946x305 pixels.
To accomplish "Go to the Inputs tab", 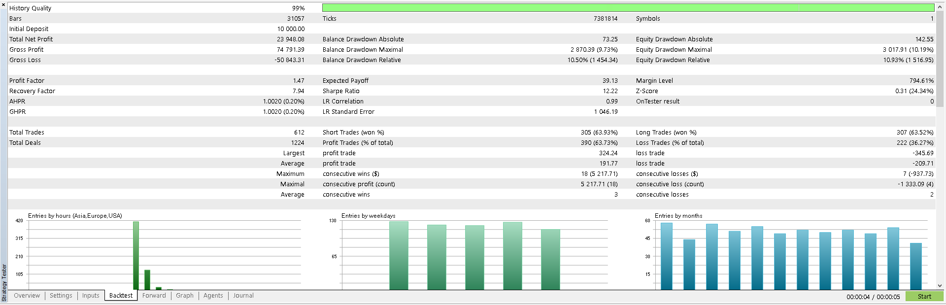I will (91, 296).
